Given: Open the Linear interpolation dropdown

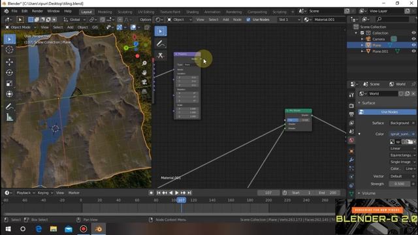Looking at the screenshot, I should [402, 148].
